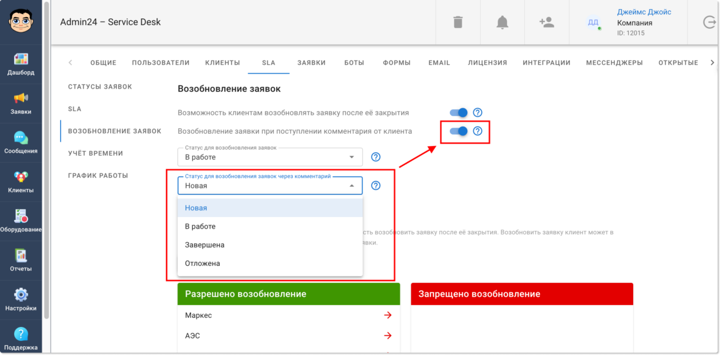The image size is (720, 355).
Task: Open ГРАФИК РАБОТЫ side section
Action: [x=98, y=175]
